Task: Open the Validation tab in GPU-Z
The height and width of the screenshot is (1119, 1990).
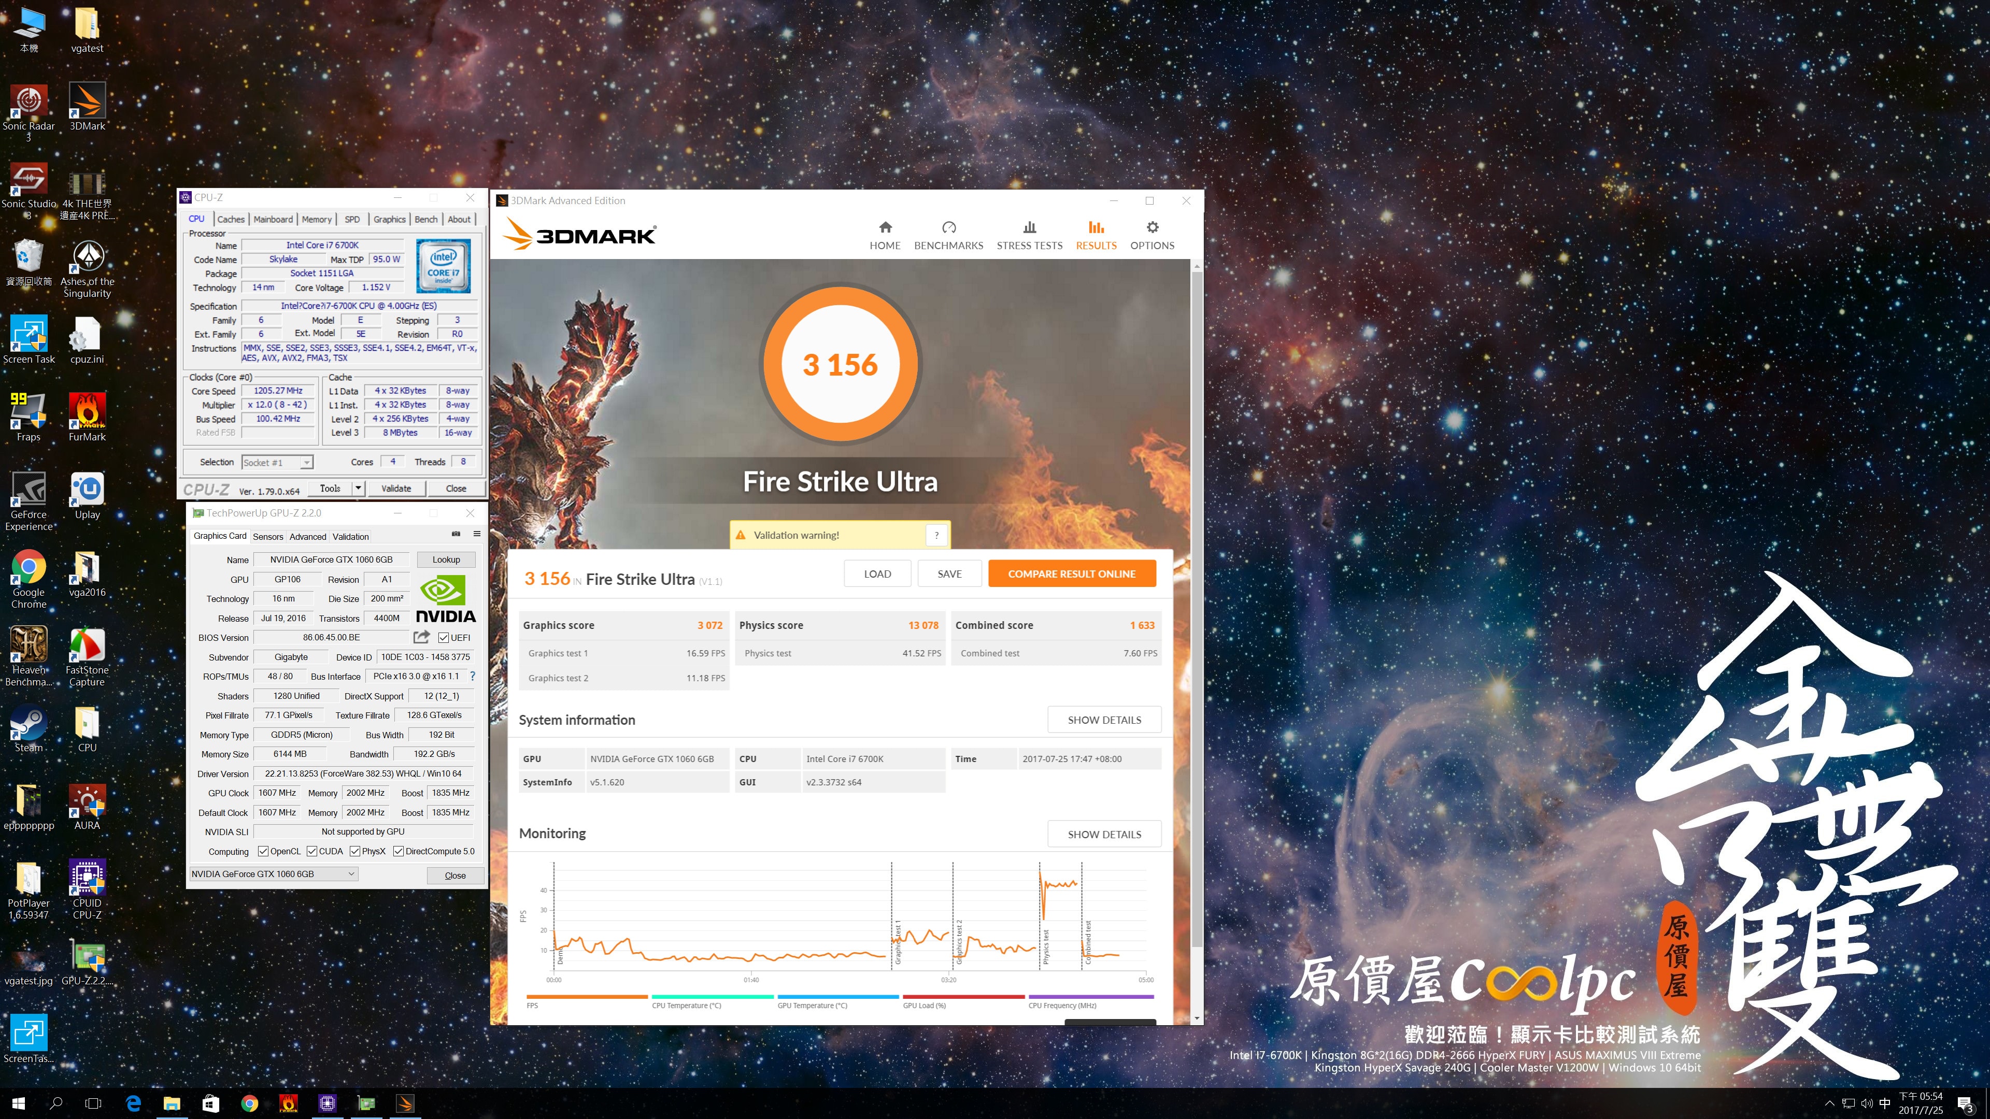Action: tap(351, 537)
